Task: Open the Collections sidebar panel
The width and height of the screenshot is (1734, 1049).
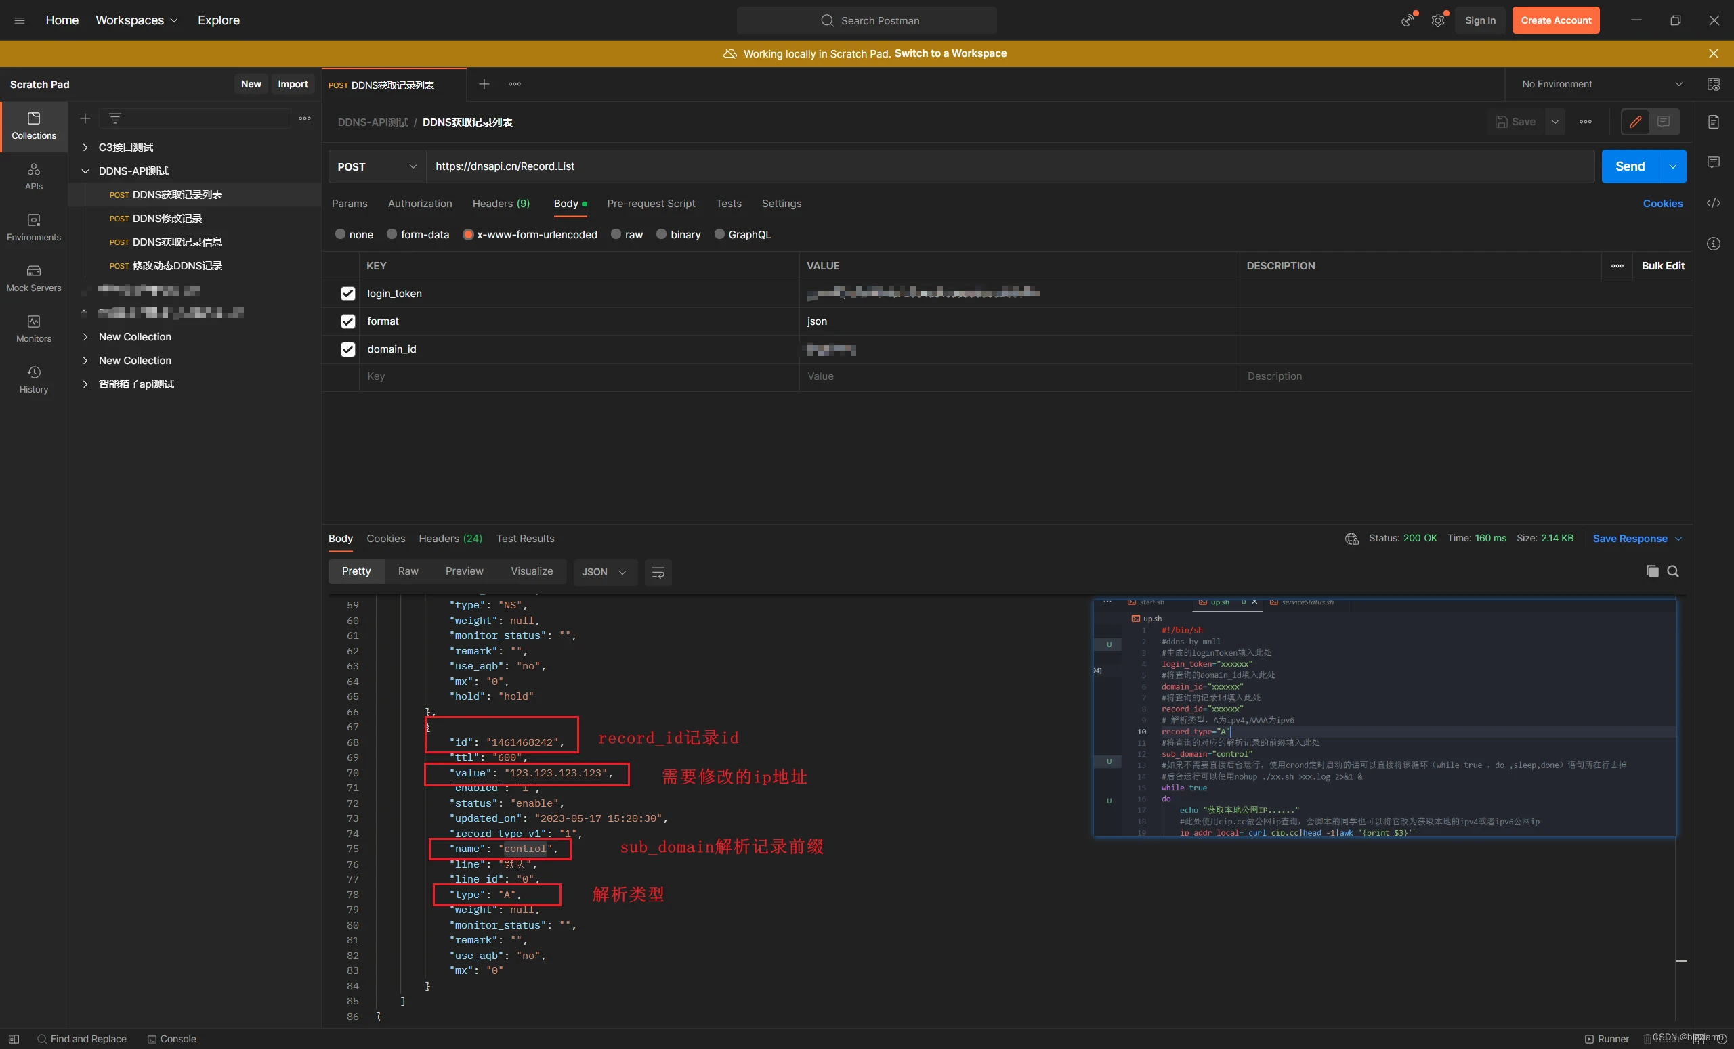Action: (34, 127)
